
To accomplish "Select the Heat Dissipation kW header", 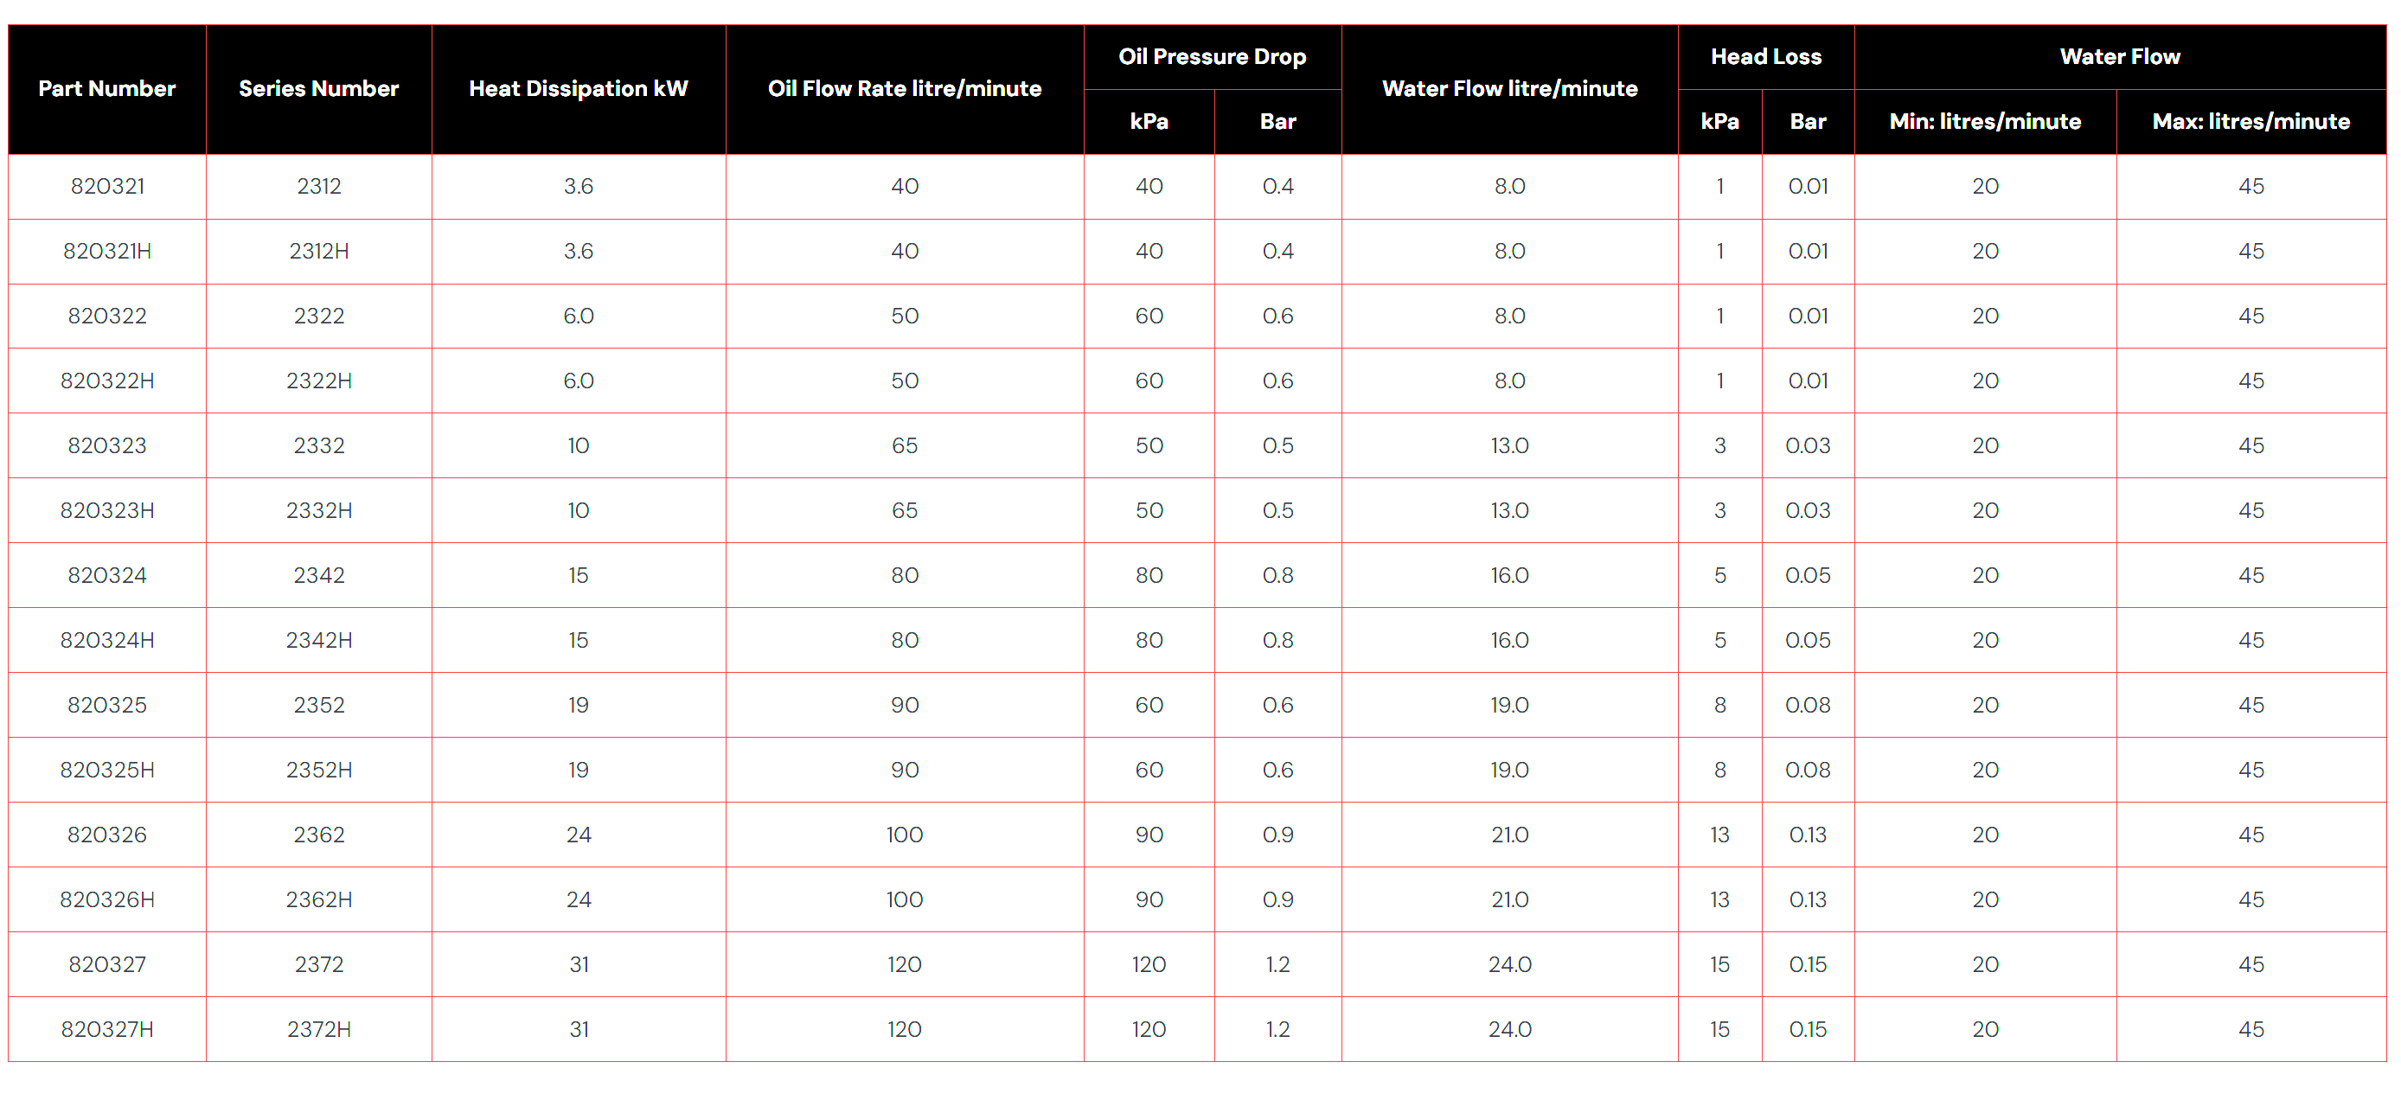I will point(578,88).
